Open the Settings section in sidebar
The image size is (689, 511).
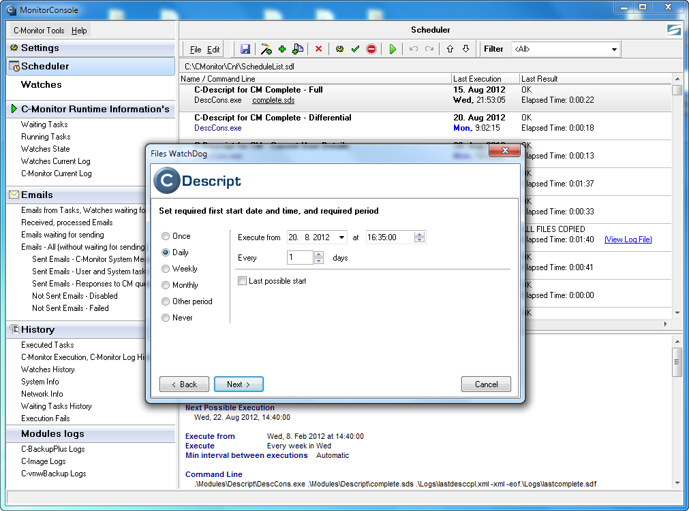(91, 48)
